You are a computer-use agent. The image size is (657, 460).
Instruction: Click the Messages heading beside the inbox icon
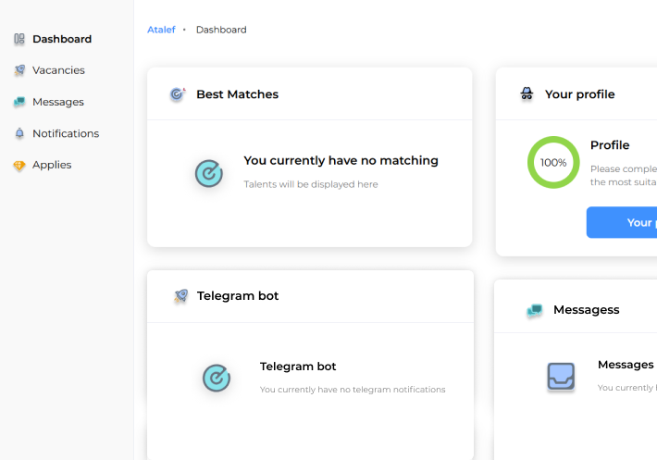pos(626,365)
